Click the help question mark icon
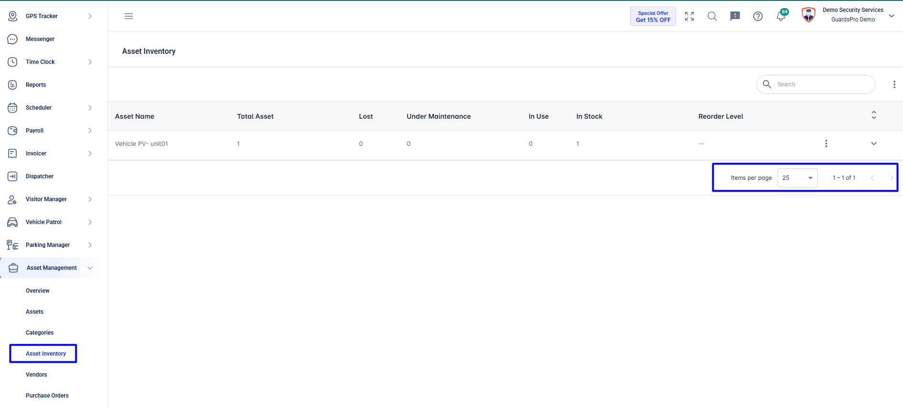 coord(758,16)
